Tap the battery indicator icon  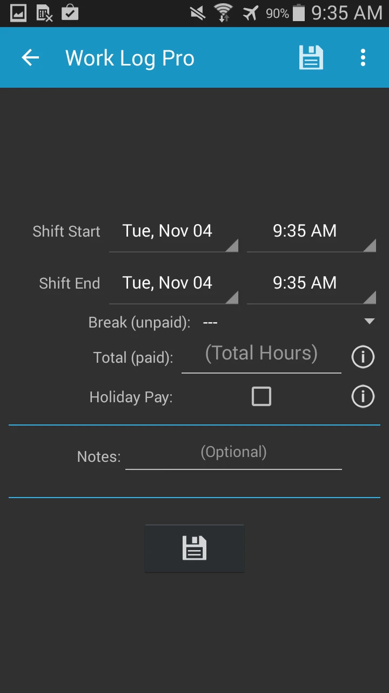[x=299, y=12]
